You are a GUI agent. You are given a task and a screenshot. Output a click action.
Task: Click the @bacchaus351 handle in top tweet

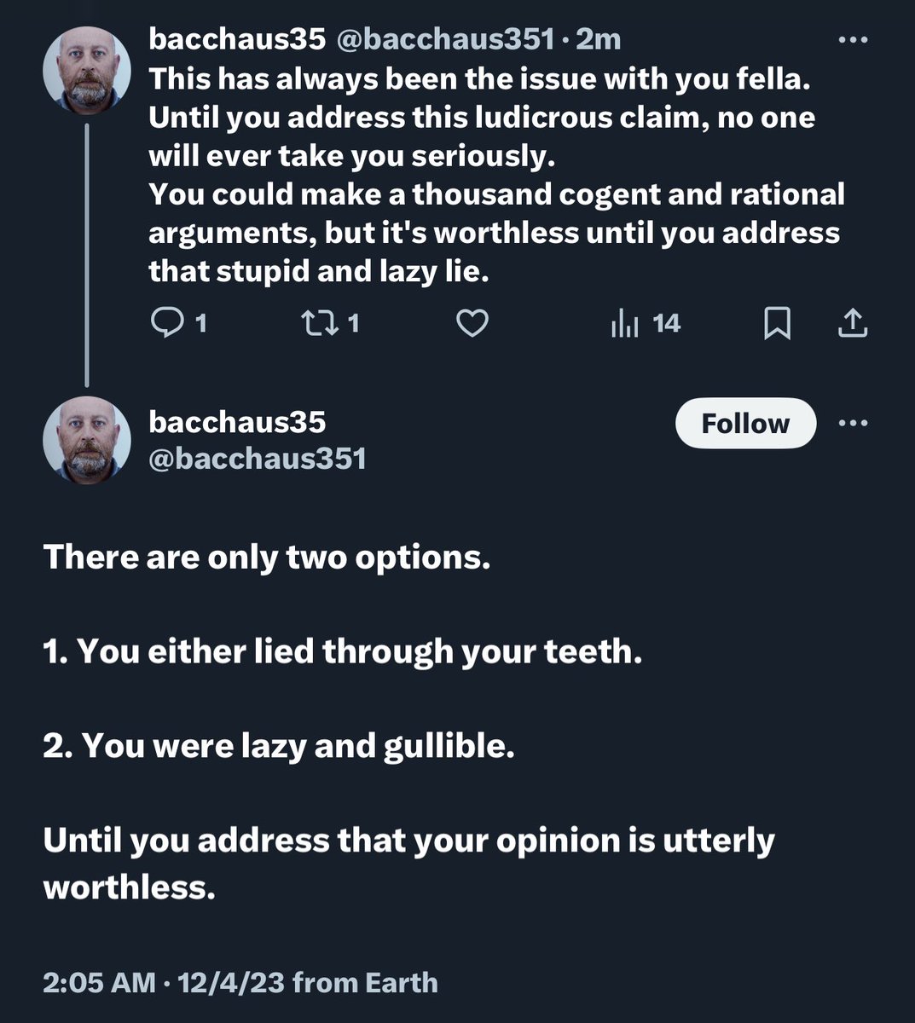(447, 38)
